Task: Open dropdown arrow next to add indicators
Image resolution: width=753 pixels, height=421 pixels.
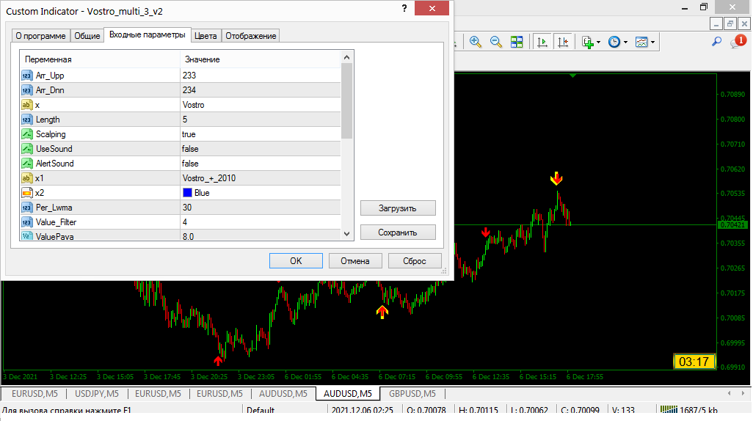Action: click(598, 43)
